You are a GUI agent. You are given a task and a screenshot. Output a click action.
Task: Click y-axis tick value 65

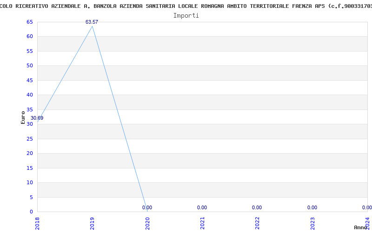point(30,22)
